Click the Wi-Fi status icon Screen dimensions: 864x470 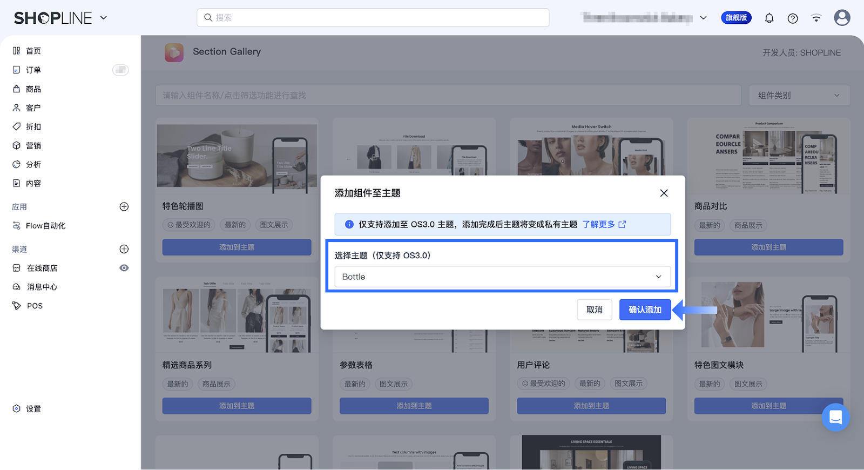click(x=816, y=18)
